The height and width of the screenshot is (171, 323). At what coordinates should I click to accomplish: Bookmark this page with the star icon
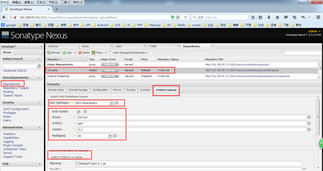click(253, 17)
